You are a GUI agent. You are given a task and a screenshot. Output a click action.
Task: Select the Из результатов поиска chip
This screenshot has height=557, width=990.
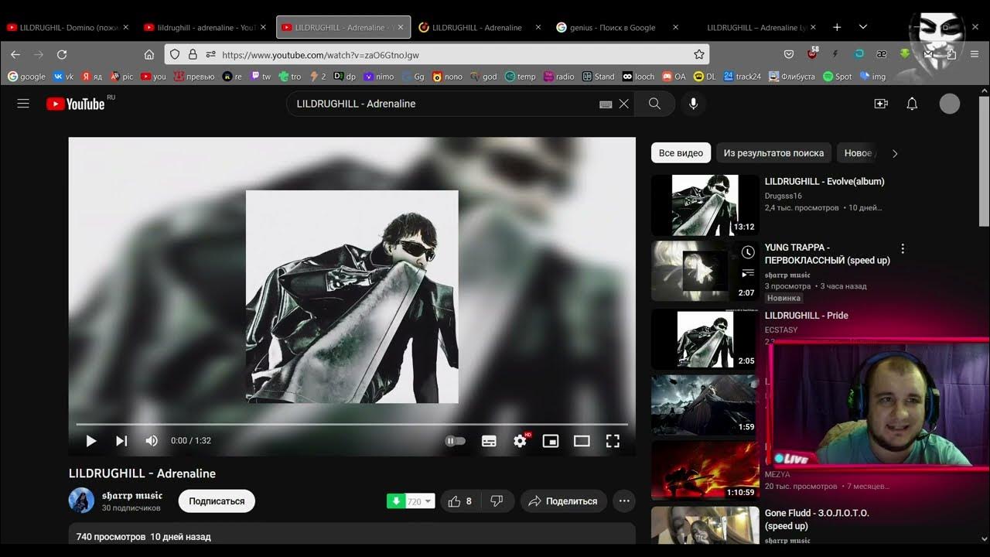coord(773,153)
